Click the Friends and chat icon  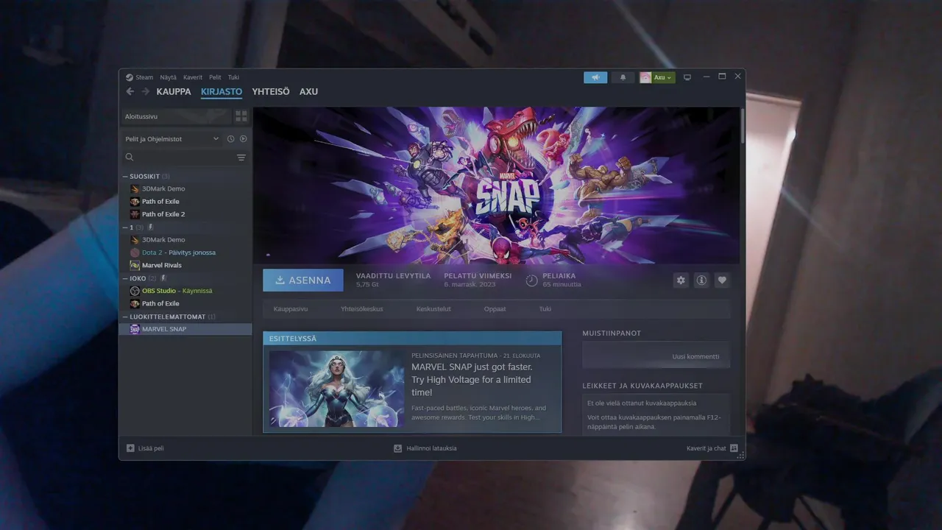(x=734, y=448)
